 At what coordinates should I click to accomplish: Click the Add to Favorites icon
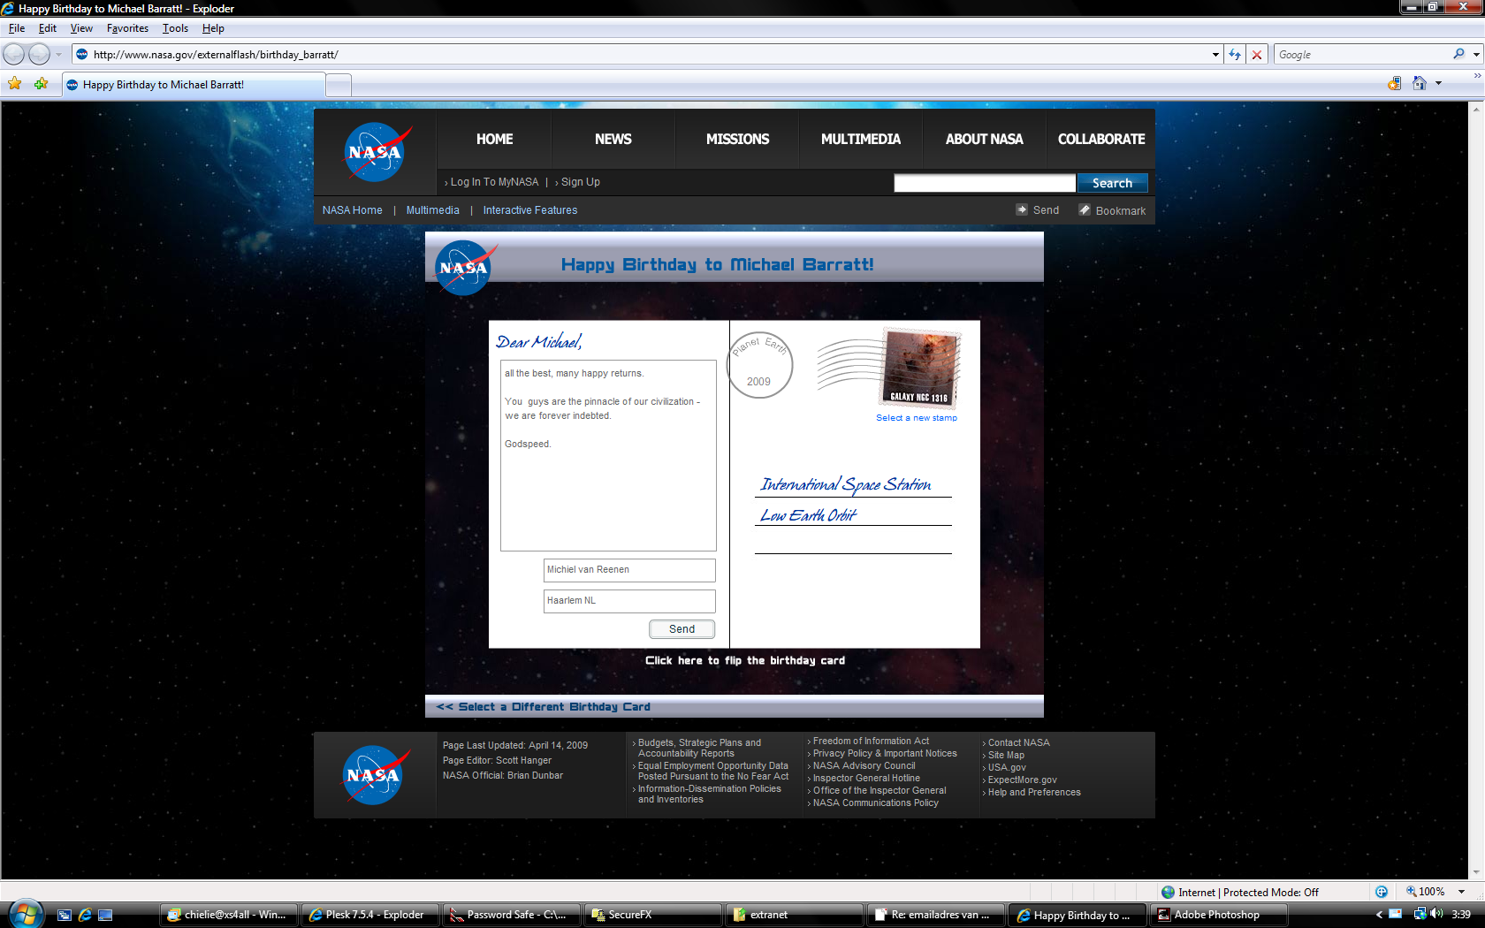coord(41,84)
